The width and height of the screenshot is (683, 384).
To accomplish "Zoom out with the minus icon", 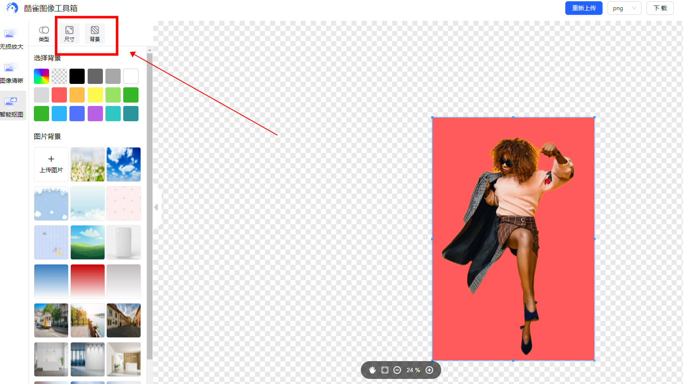I will 397,370.
